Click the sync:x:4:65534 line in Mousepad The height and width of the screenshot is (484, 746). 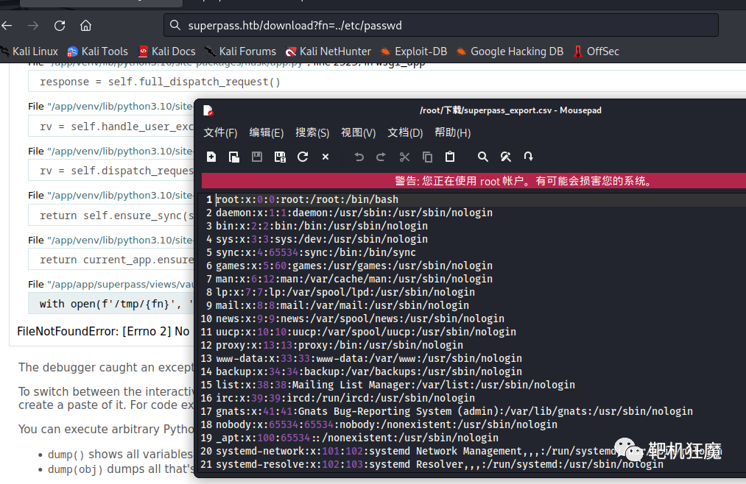(316, 253)
